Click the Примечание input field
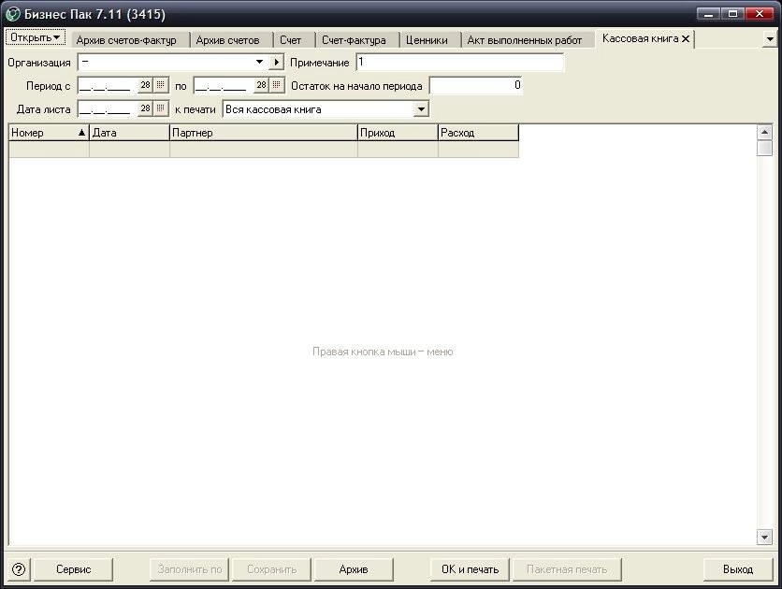The image size is (782, 589). (x=460, y=63)
